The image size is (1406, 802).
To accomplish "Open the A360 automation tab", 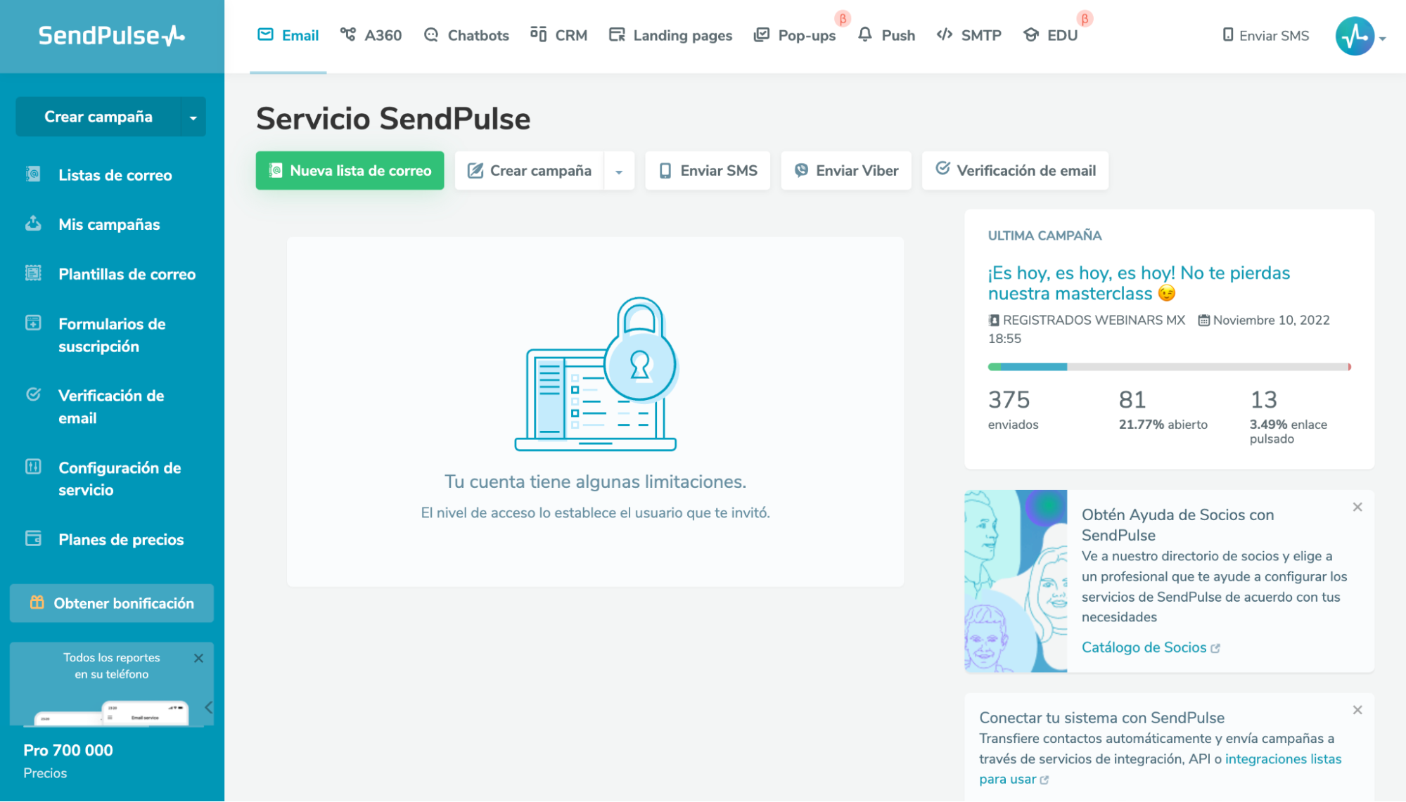I will click(371, 35).
